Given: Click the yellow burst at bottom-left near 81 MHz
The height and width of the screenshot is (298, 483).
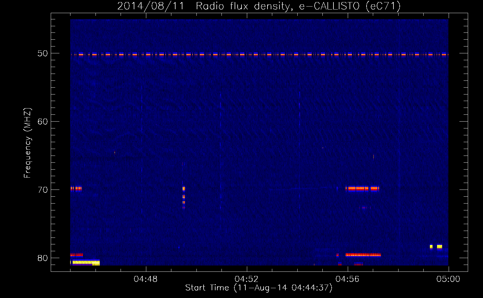Looking at the screenshot, I should pos(85,263).
